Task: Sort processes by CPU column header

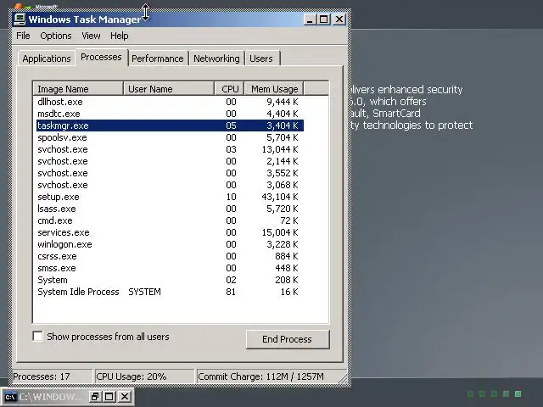Action: [x=229, y=89]
